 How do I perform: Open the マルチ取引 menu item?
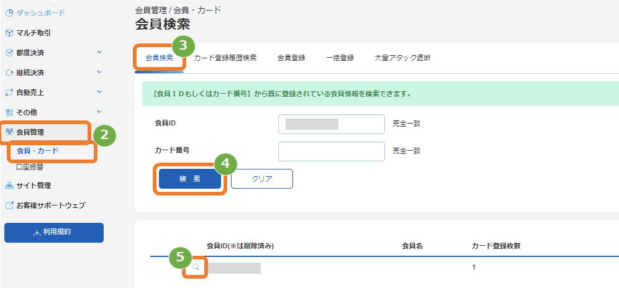point(34,33)
